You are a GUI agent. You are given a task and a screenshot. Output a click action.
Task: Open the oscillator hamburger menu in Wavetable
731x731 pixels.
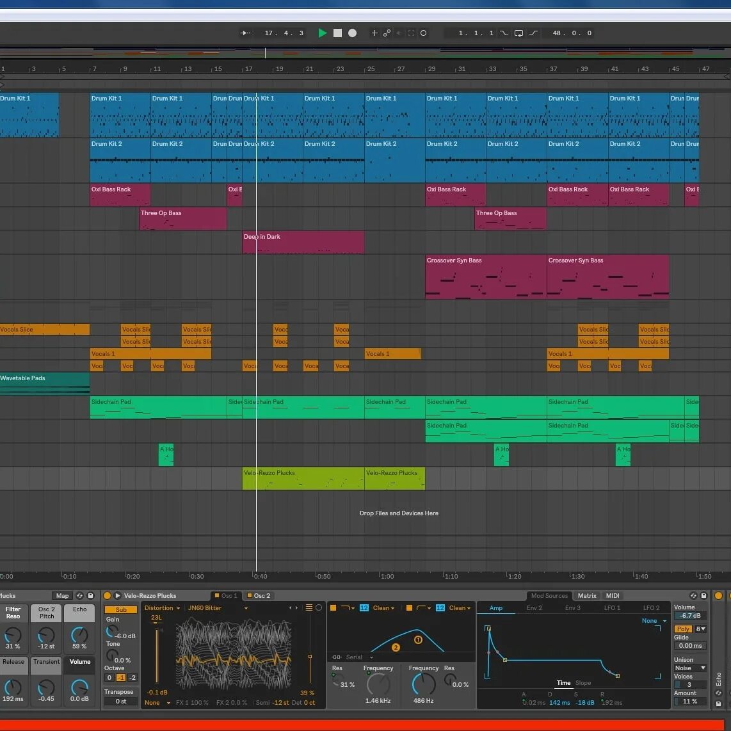(309, 607)
